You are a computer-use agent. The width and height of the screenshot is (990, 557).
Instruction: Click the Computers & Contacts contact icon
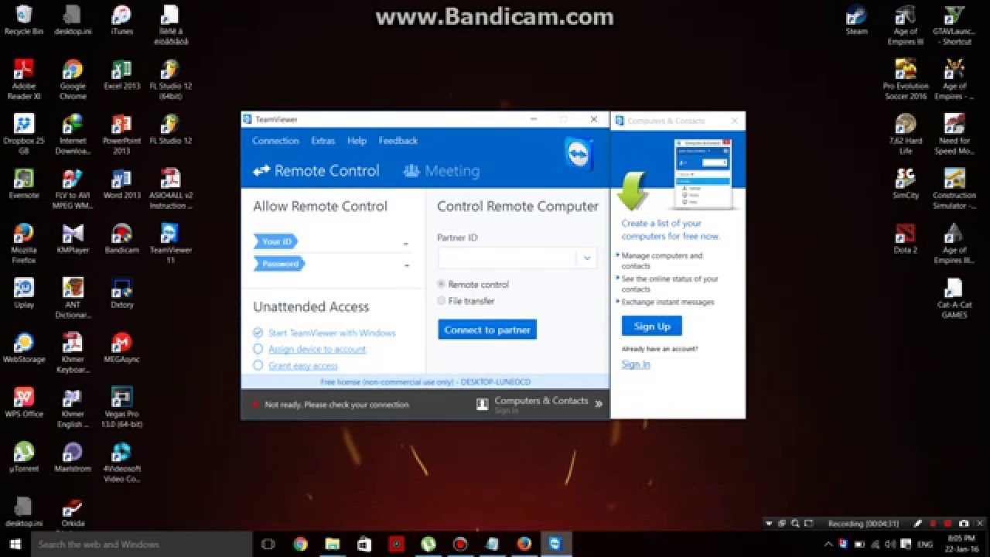(x=482, y=404)
